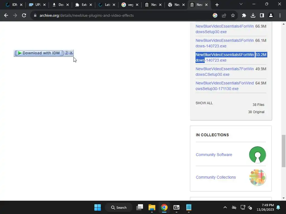This screenshot has width=286, height=214.
Task: Toggle the browser side panel
Action: pyautogui.click(x=262, y=16)
